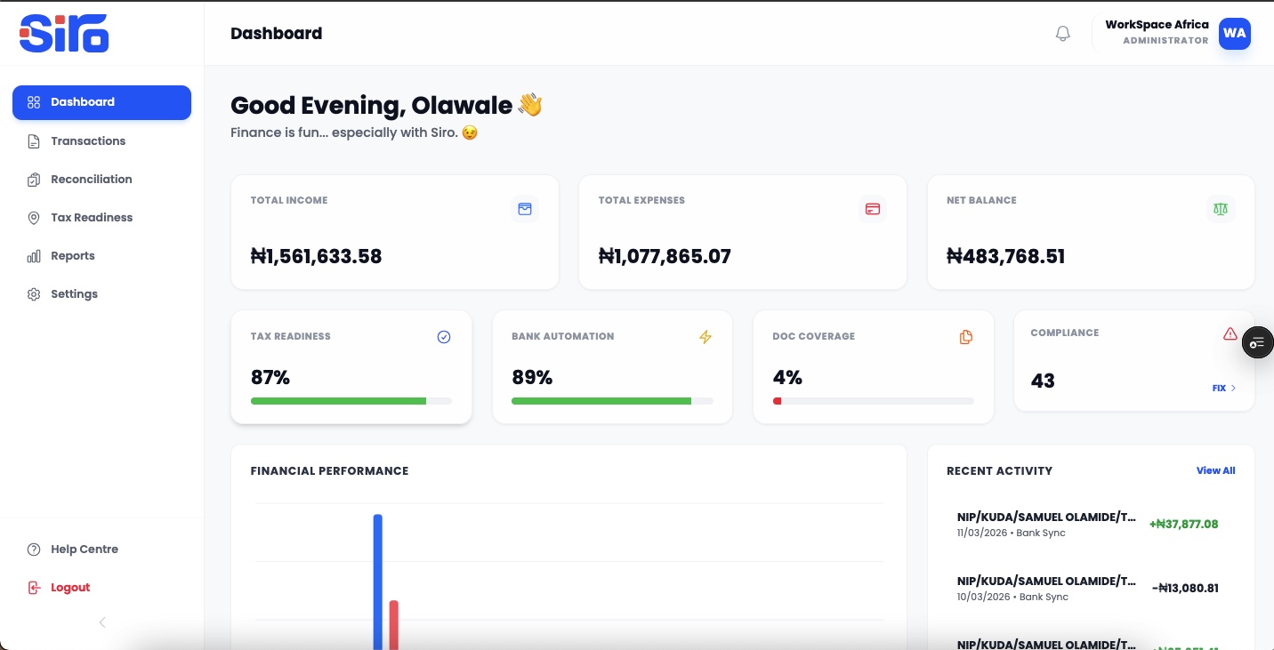
Task: Click the Compliance warning triangle icon
Action: (1230, 333)
